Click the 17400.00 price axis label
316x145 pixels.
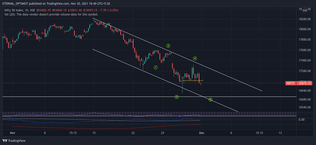click(x=304, y=61)
